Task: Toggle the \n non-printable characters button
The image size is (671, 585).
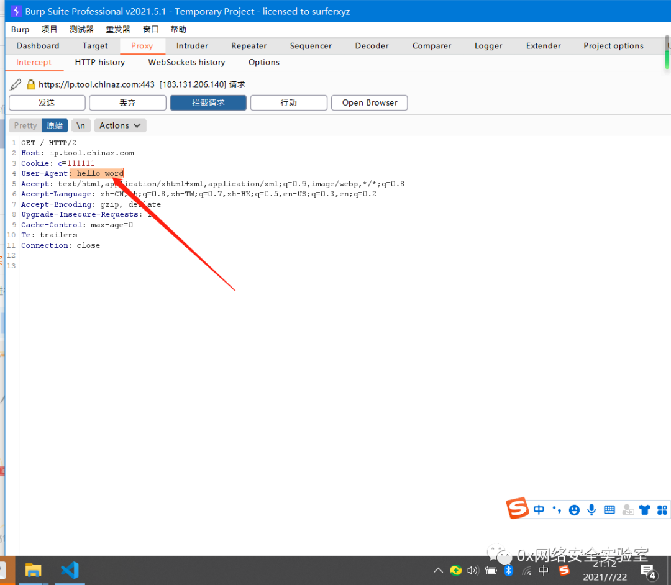Action: pos(81,125)
